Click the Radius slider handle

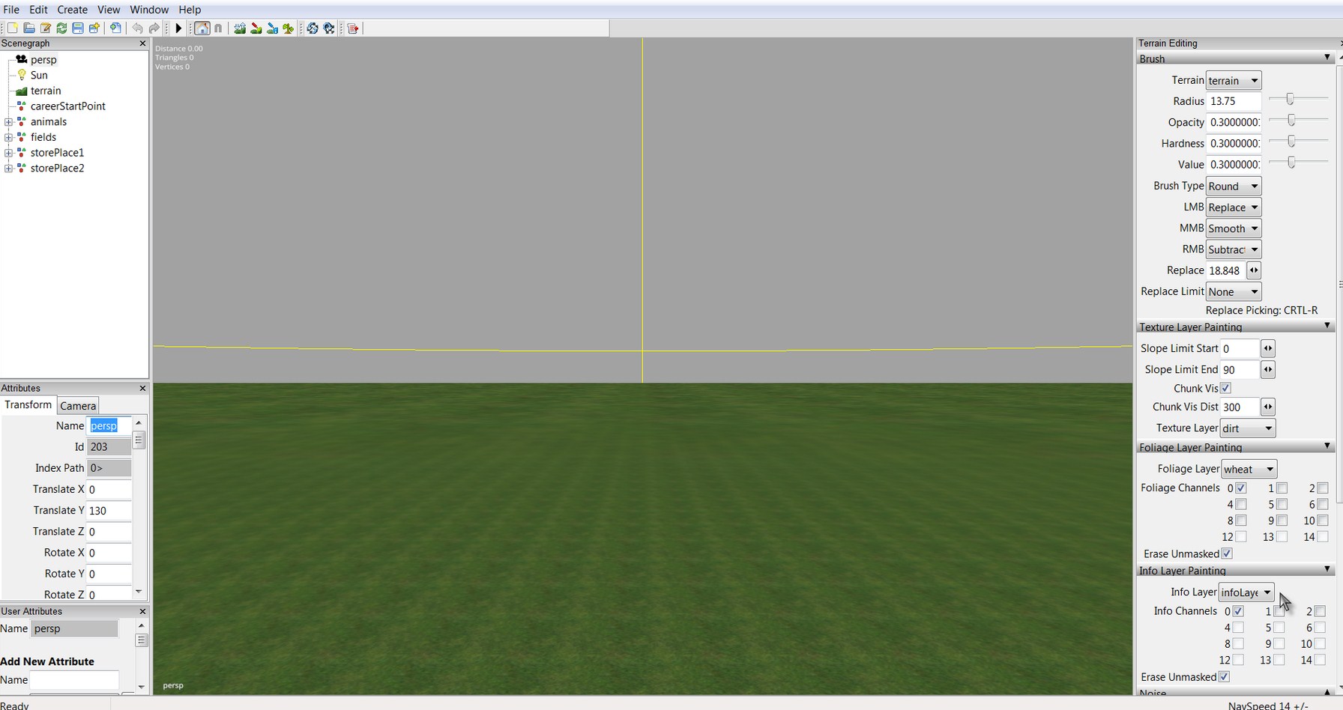[1290, 100]
